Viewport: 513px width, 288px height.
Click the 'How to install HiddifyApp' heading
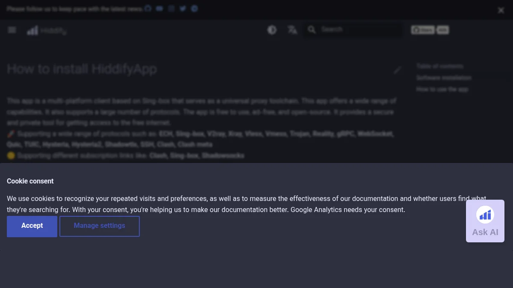pos(82,69)
